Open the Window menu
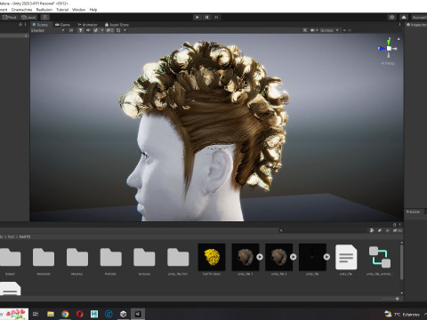427x320 pixels. click(78, 10)
